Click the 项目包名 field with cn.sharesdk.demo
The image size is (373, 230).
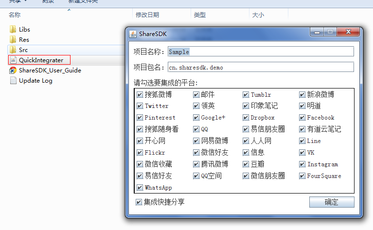[x=261, y=67]
